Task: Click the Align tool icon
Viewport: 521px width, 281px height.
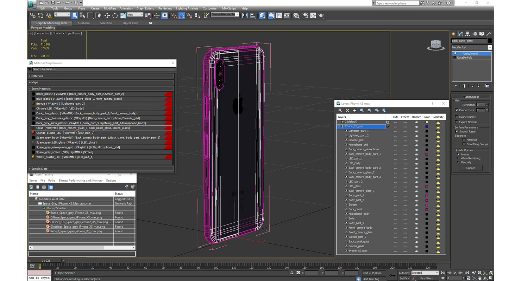Action: [x=253, y=15]
